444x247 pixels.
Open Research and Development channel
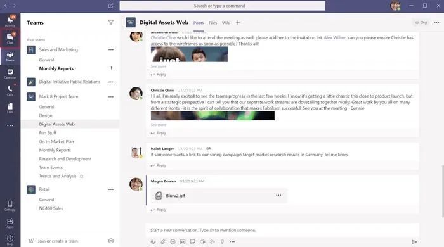click(65, 159)
